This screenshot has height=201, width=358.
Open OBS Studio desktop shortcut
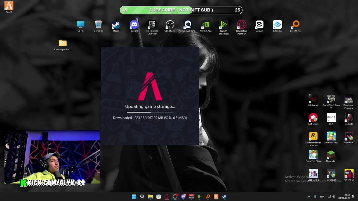170,26
